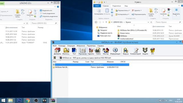Viewport: 183px width, 103px height.
Task: Switch to Главная tab in Нужно window
Action: point(106,6)
